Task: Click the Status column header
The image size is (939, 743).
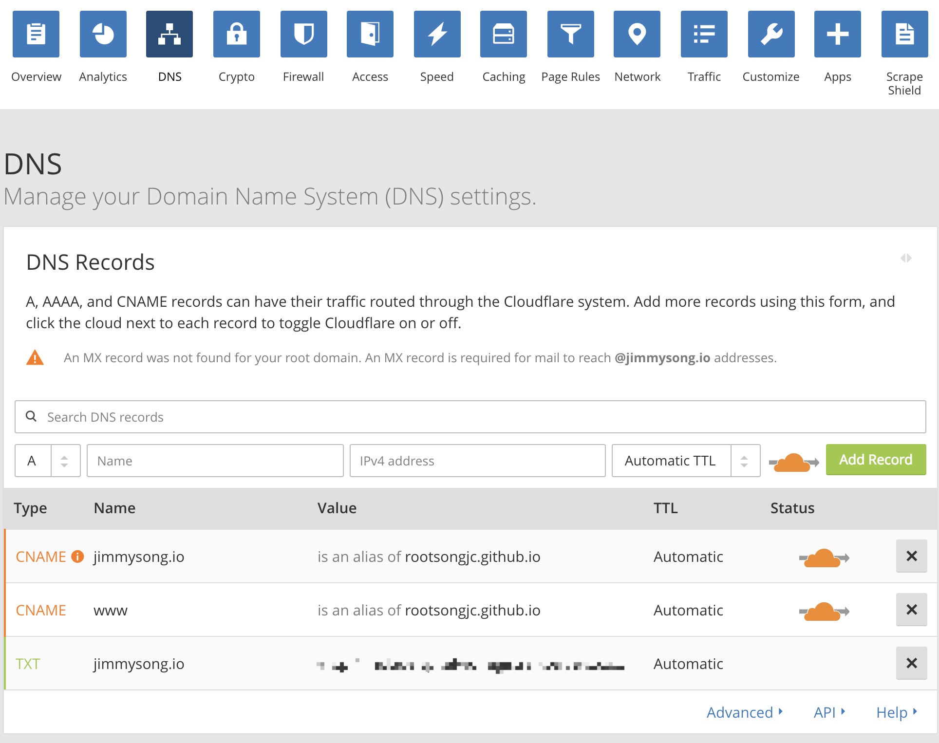Action: (x=792, y=508)
